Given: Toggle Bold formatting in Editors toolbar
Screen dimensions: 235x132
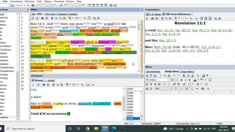Looking at the screenshot, I should [181, 80].
